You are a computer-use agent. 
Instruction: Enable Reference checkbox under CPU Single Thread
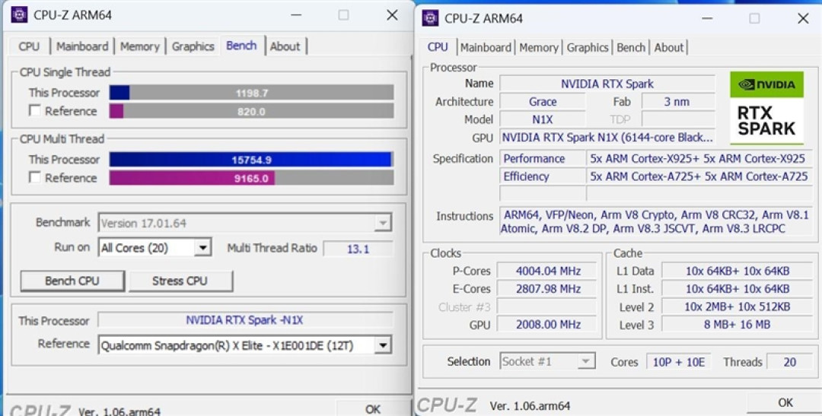coord(34,110)
